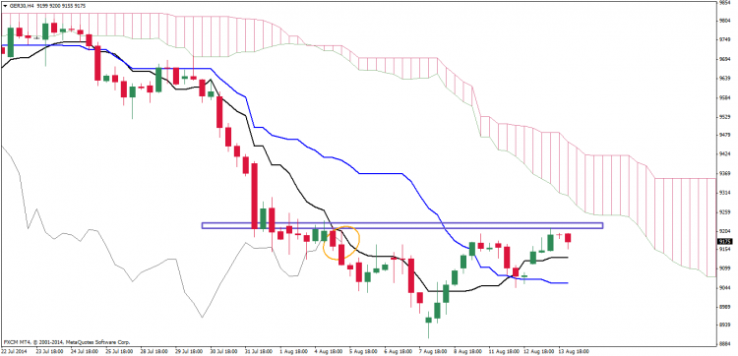The height and width of the screenshot is (356, 738).
Task: Select the purple horizontal rectangle resistance zone
Action: (401, 226)
